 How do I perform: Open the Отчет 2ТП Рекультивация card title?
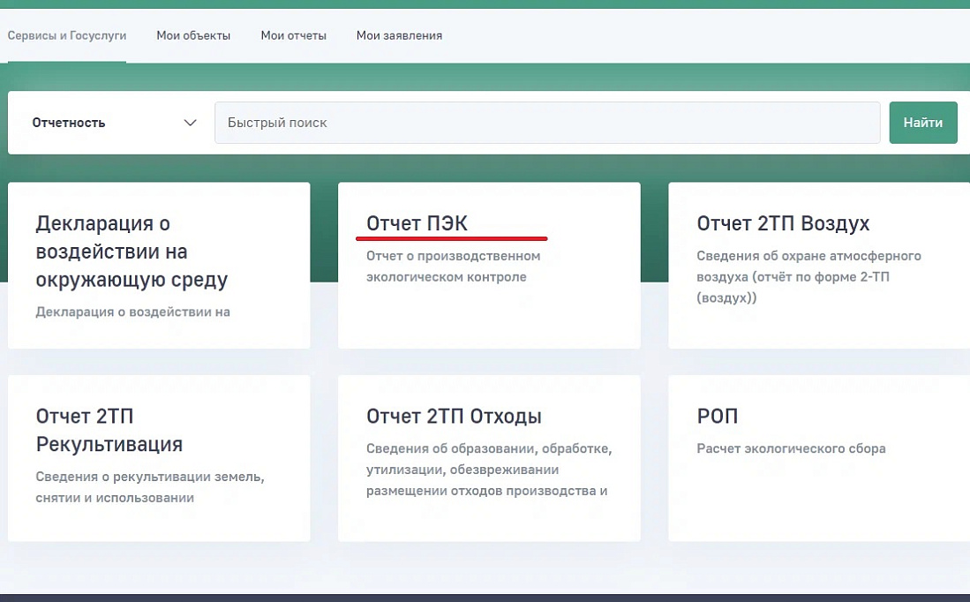pyautogui.click(x=109, y=430)
